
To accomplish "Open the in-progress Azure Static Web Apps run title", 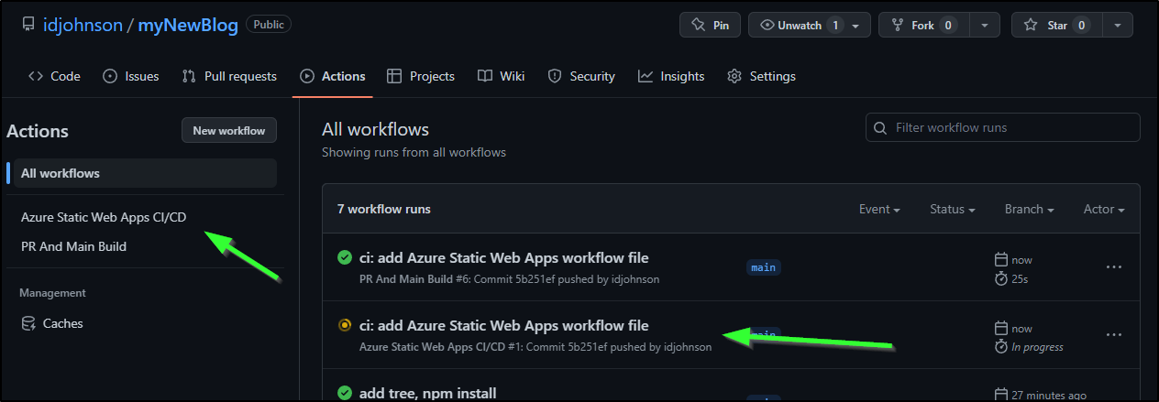I will pos(504,326).
